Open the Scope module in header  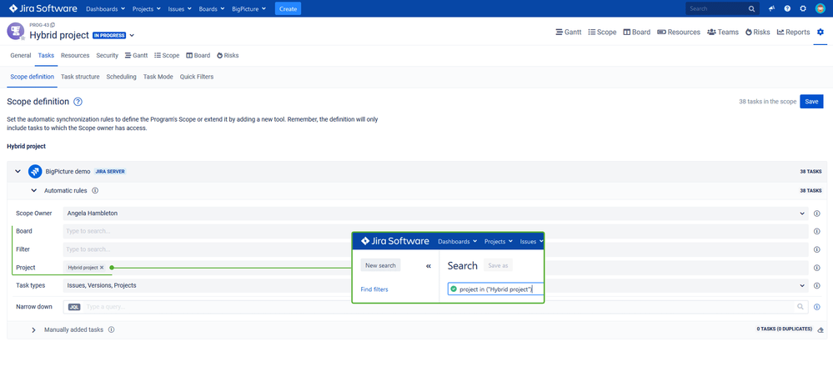click(602, 32)
